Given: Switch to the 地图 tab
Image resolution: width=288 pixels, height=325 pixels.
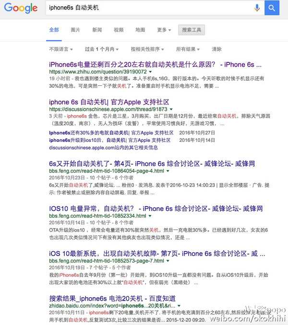Looking at the screenshot, I should [x=140, y=30].
